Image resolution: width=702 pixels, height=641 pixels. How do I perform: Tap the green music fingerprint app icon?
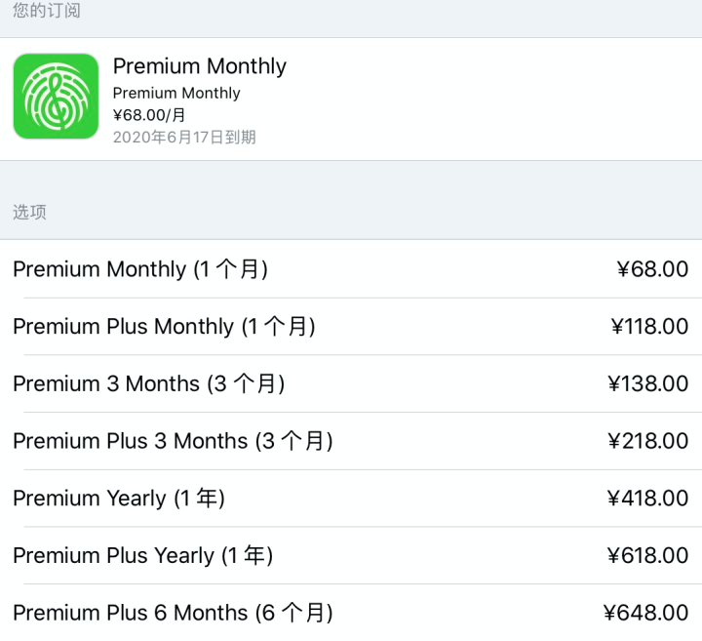(56, 96)
